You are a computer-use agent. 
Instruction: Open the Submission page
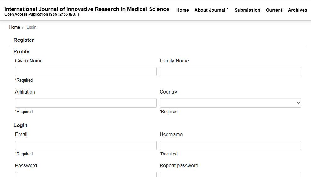pyautogui.click(x=247, y=10)
